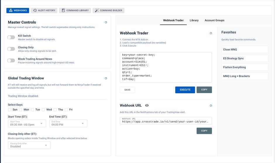The image size is (275, 163).
Task: Click the 'Trading Window disabled.' status text
Action: (x=23, y=96)
